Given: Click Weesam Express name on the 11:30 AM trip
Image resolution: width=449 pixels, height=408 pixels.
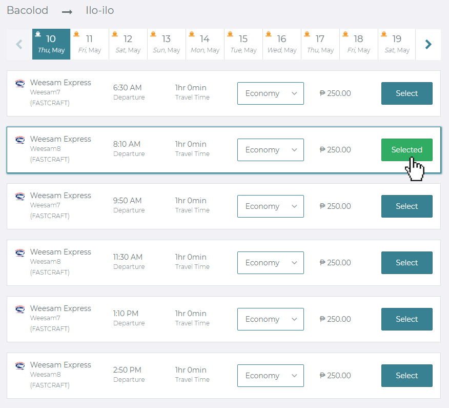Looking at the screenshot, I should pyautogui.click(x=60, y=252).
